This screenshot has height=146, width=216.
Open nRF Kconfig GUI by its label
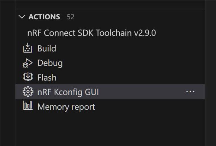[x=68, y=92]
